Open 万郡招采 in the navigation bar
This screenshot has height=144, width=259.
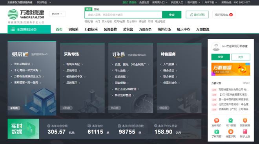tap(91, 29)
